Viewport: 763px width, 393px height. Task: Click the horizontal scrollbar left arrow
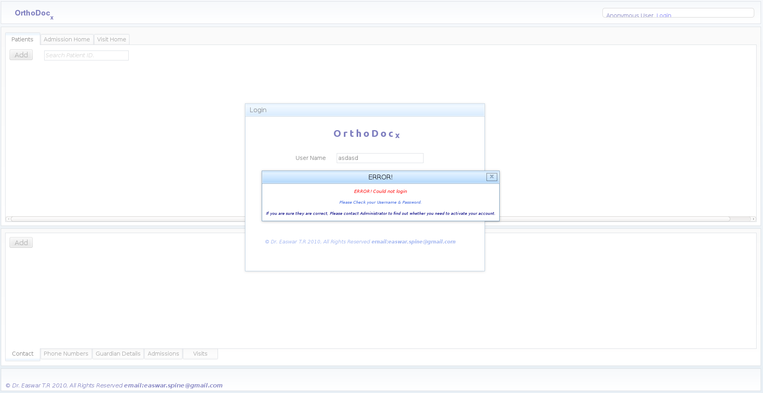tap(8, 219)
